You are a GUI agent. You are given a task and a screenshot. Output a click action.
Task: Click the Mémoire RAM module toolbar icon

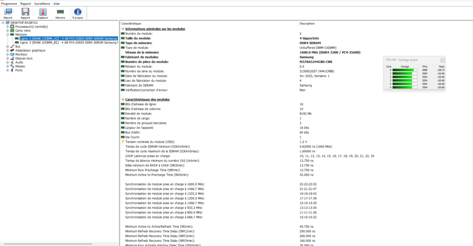[x=60, y=13]
